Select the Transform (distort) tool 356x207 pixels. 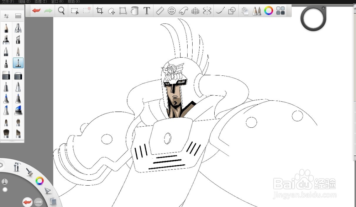coord(123,11)
